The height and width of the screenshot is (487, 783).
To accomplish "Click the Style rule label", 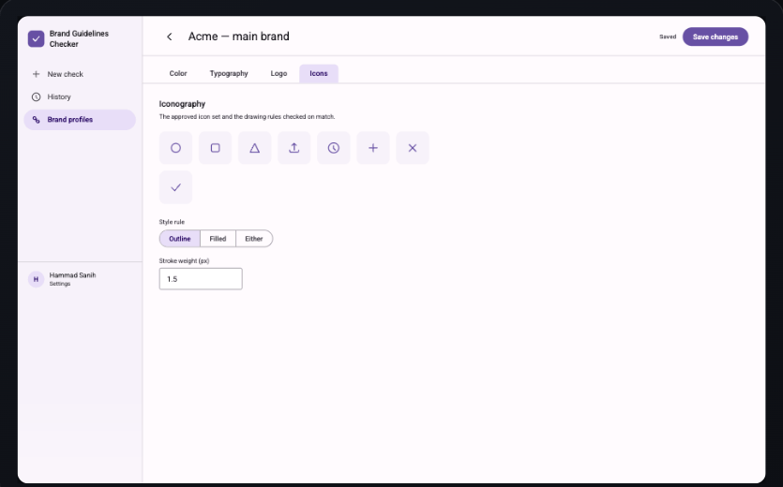I will coord(172,222).
